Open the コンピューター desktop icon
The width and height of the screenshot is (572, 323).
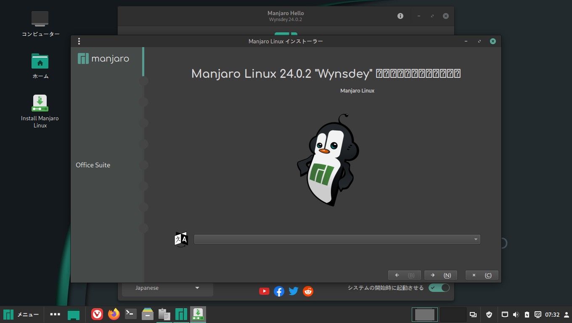(x=40, y=24)
